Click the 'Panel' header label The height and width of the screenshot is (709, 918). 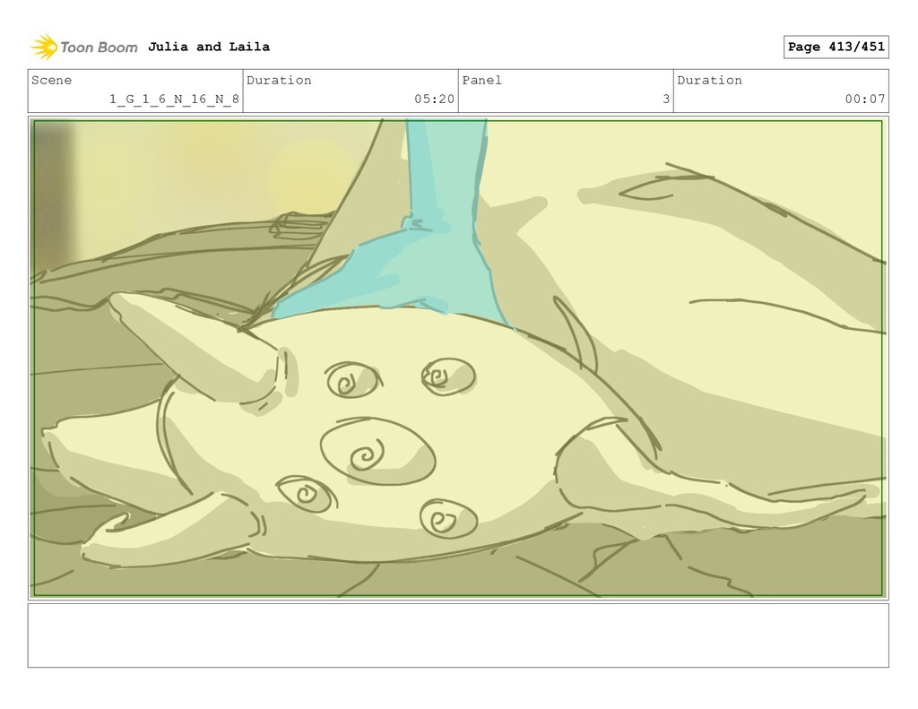(481, 80)
